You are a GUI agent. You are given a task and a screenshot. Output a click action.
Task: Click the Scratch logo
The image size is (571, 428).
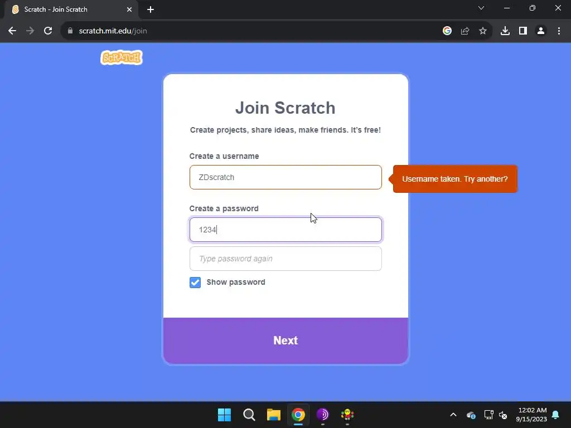(121, 57)
